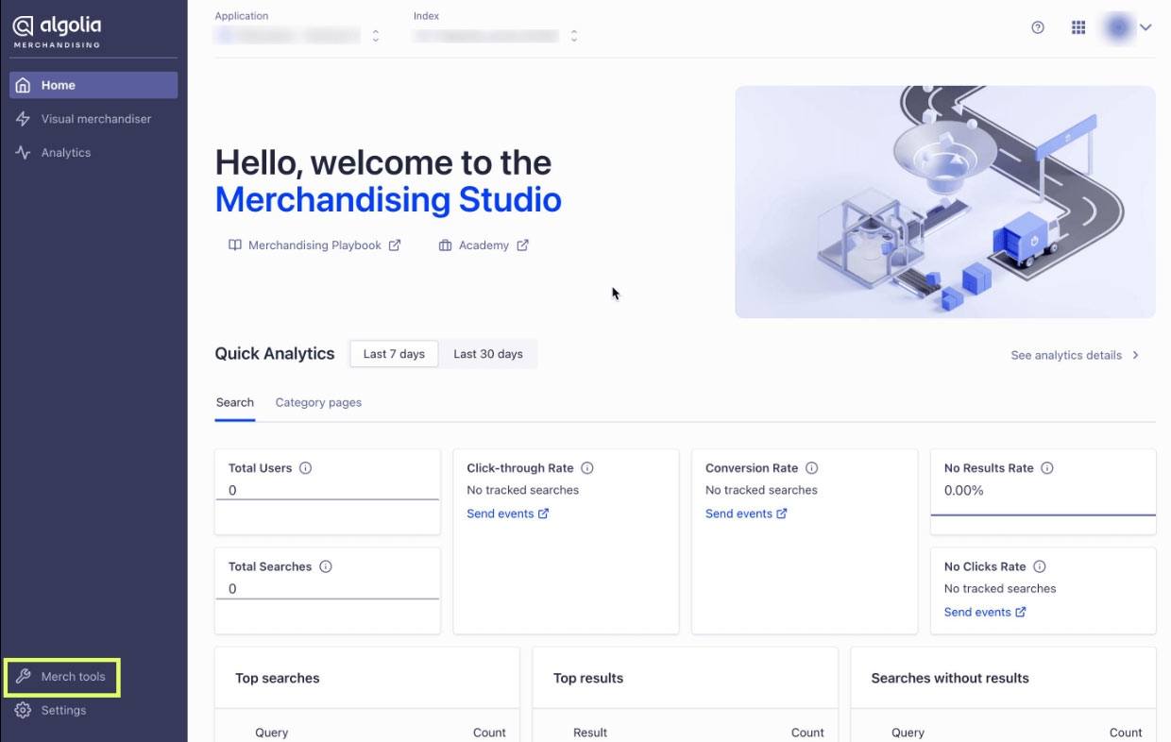Click Send events under Click-through Rate
1171x742 pixels.
coord(508,514)
